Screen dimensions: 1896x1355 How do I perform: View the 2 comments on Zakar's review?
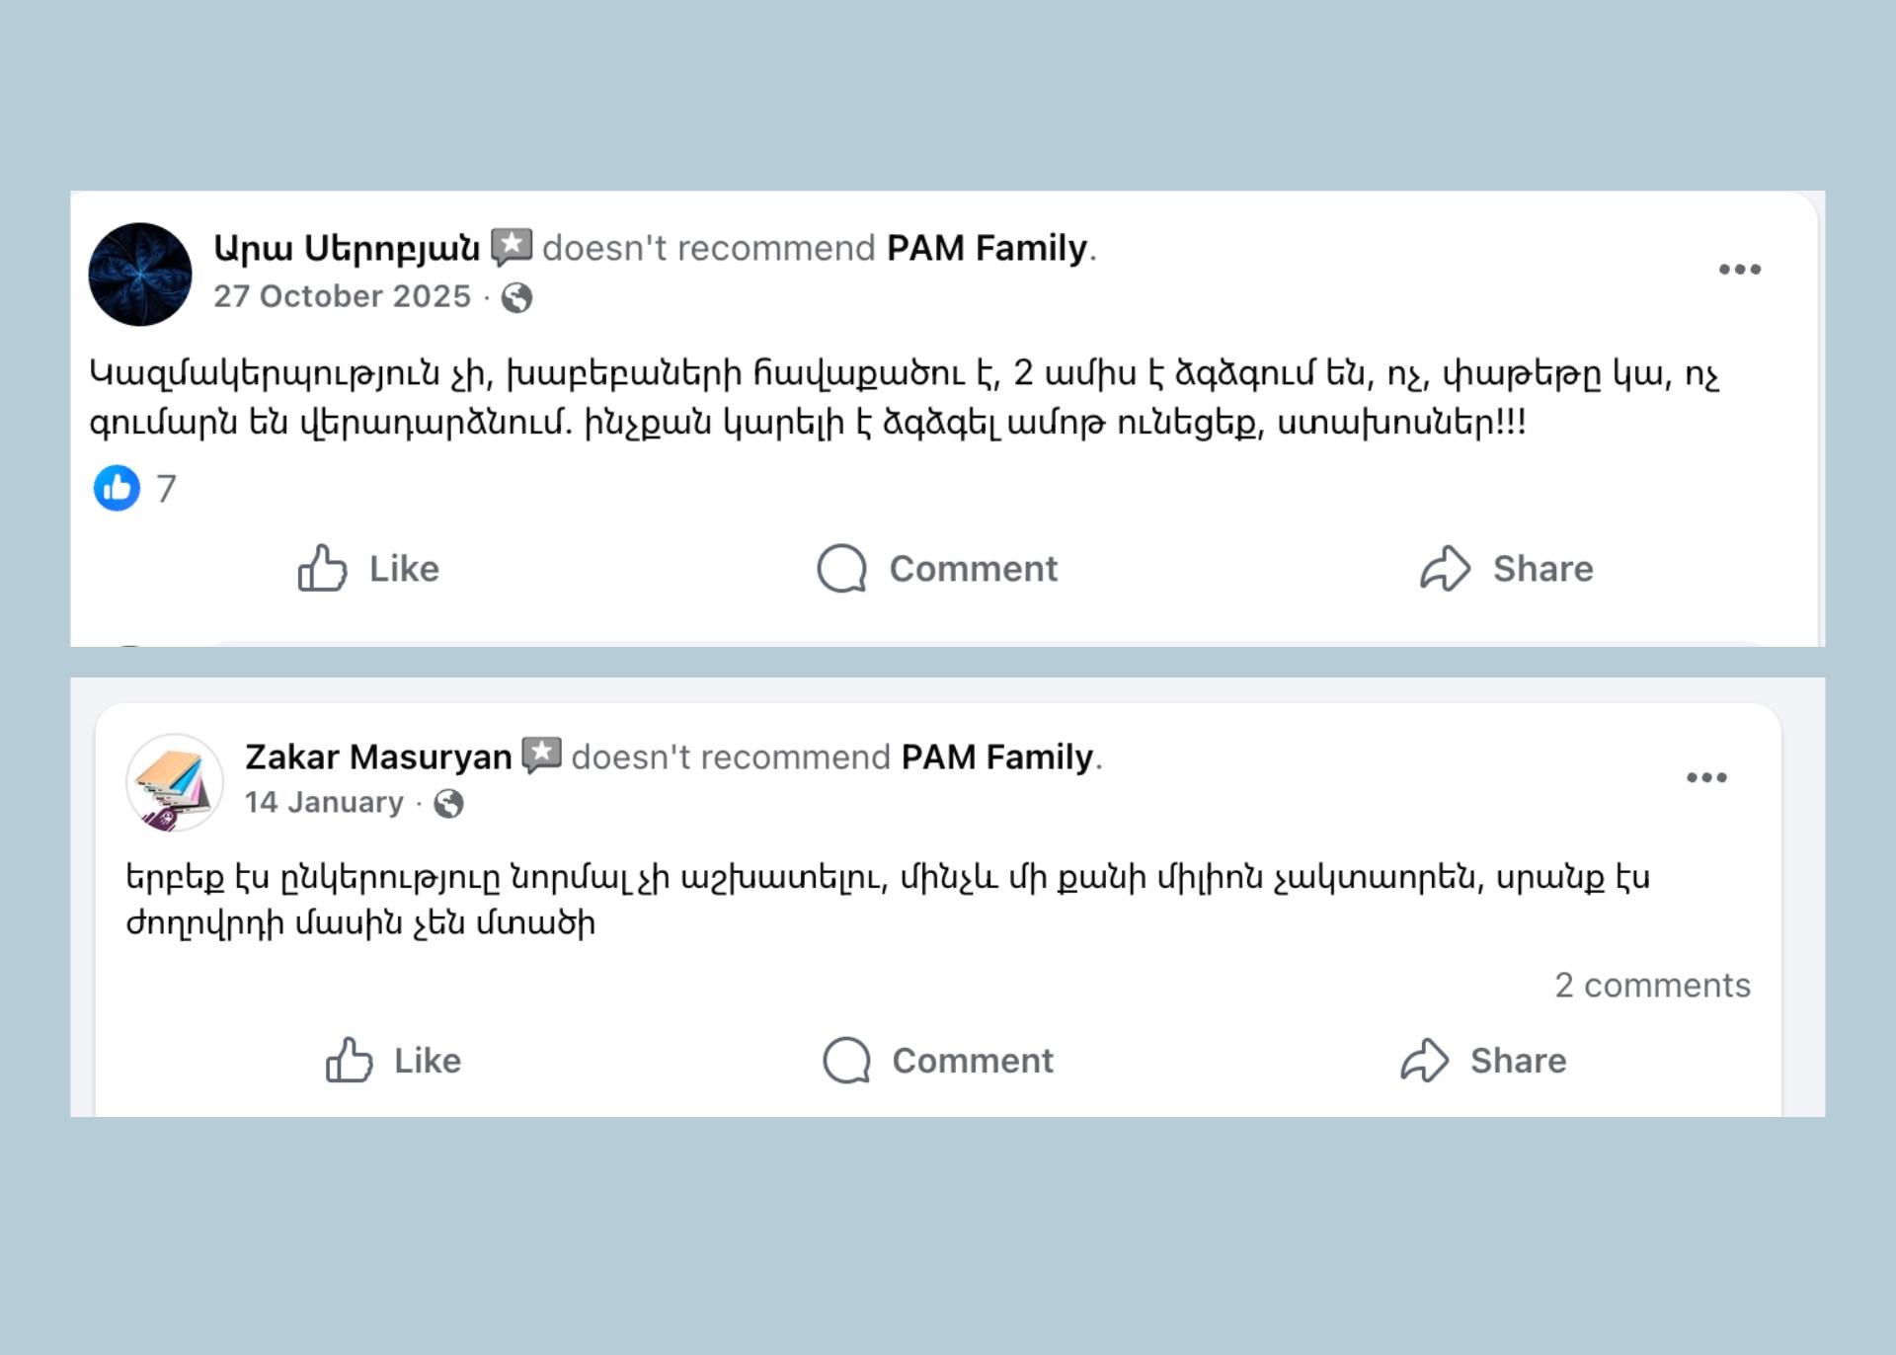tap(1652, 986)
